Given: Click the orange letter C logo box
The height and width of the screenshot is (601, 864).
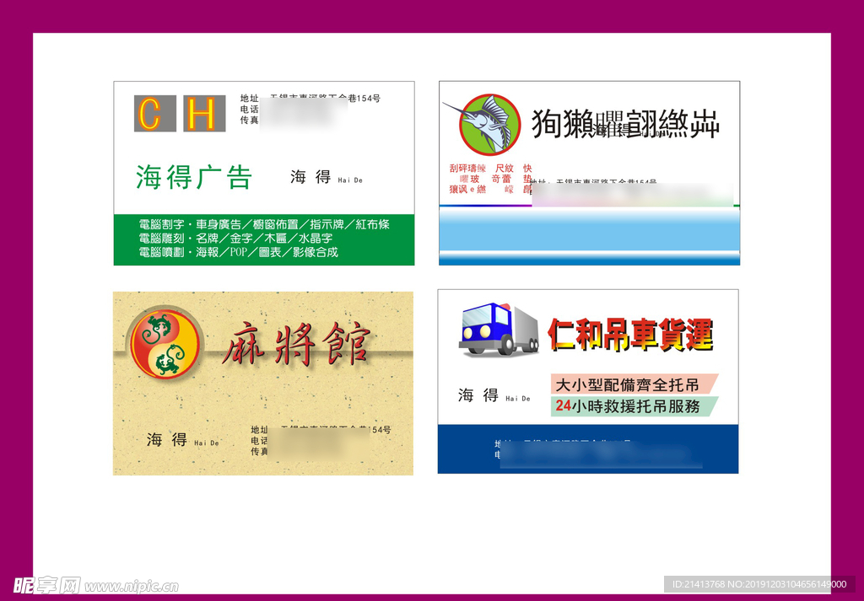Looking at the screenshot, I should click(154, 114).
